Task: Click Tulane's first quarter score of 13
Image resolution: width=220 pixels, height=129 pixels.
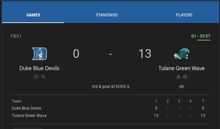Action: 156,116
